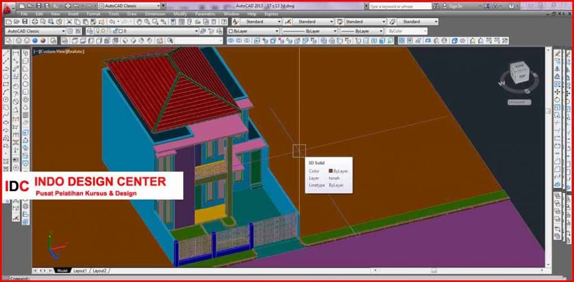The width and height of the screenshot is (574, 282).
Task: Open the Color Control ByLayer dropdown
Action: pyautogui.click(x=253, y=31)
